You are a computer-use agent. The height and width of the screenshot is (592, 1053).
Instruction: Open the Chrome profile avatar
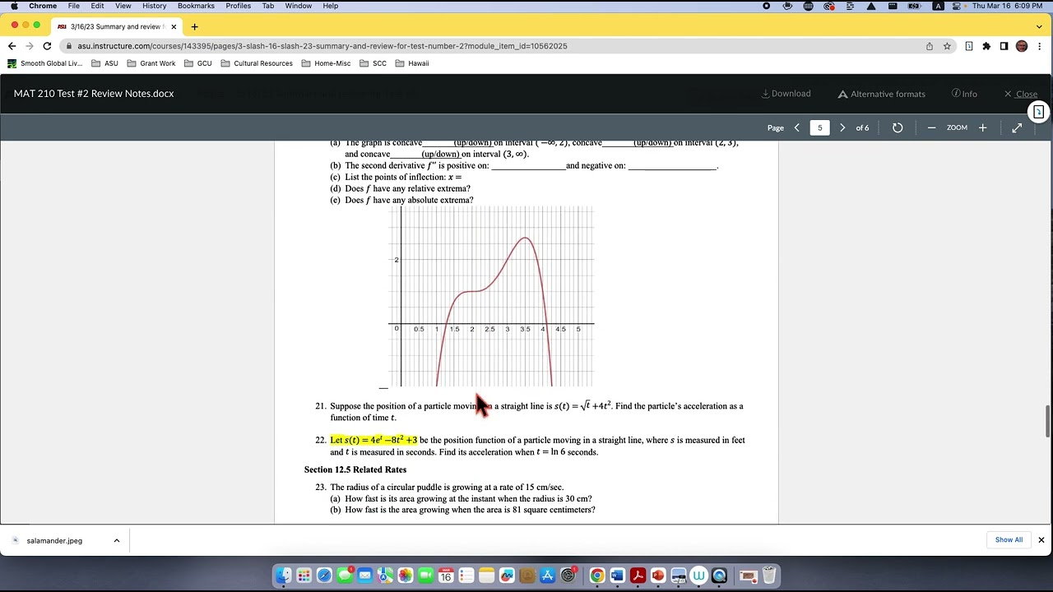point(1022,46)
